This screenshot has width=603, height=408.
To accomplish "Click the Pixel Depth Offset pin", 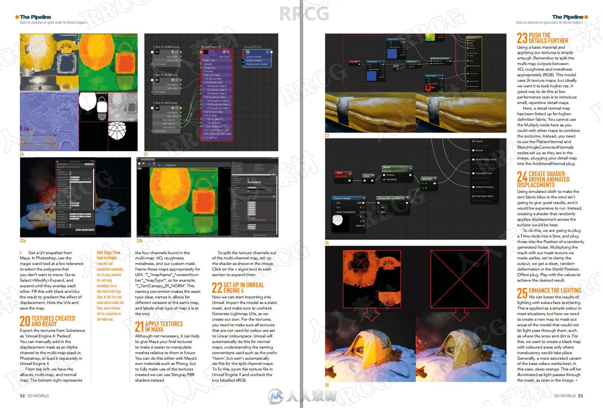I will [473, 196].
